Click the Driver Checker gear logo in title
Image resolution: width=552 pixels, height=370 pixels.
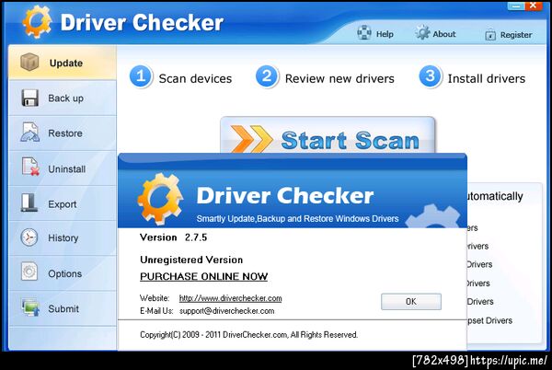pyautogui.click(x=37, y=21)
